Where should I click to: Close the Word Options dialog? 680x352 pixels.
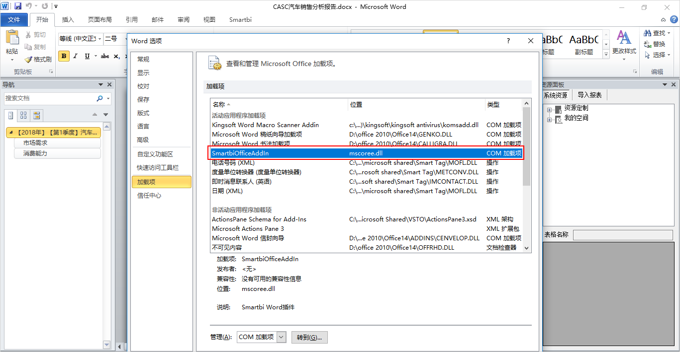[x=531, y=41]
